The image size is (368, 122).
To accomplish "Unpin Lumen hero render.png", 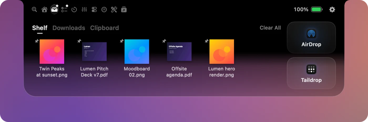I will coord(207,41).
